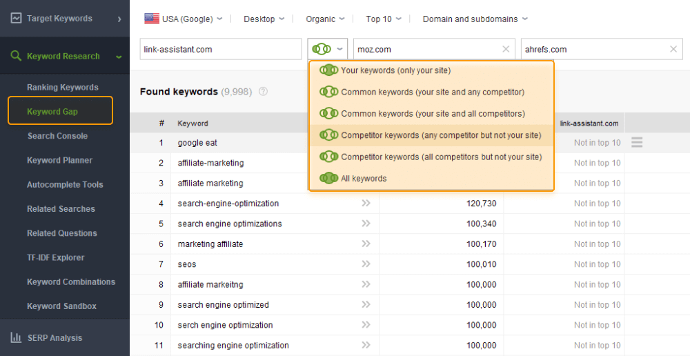This screenshot has height=356, width=690.
Task: Open Related Questions in sidebar
Action: coord(61,233)
